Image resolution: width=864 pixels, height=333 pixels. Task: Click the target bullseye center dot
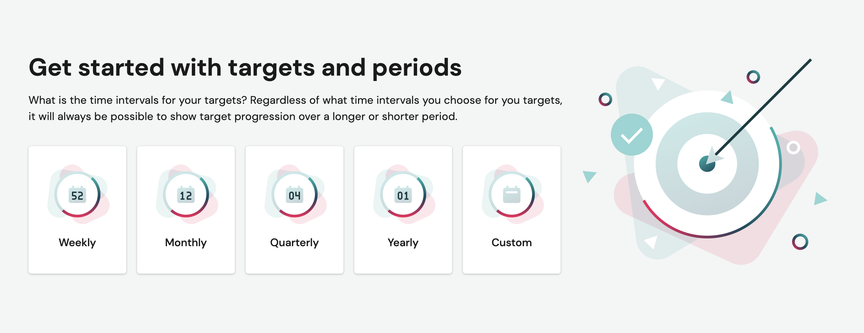point(707,164)
